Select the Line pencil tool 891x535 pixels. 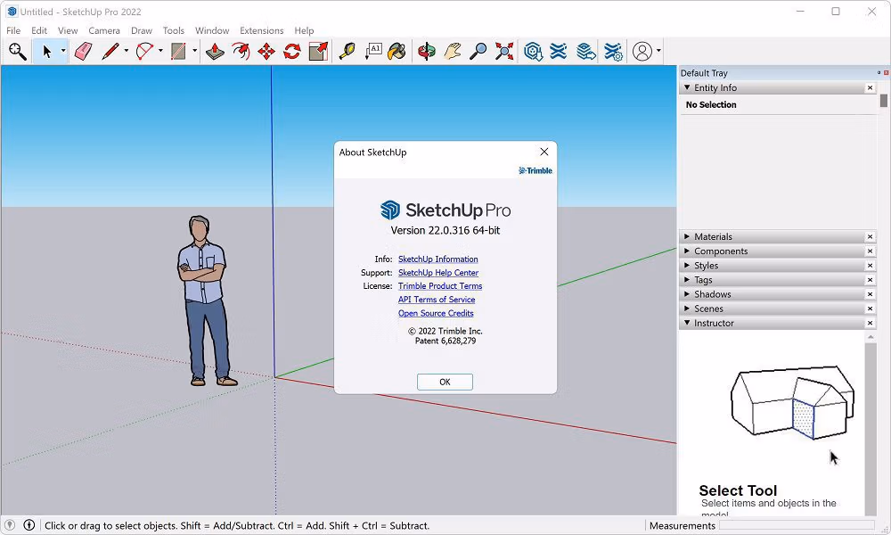click(x=110, y=52)
